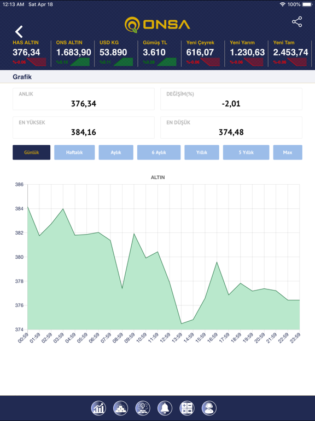Show the 6 Aylık chart range
Viewport: 315px width, 421px height.
tap(159, 152)
